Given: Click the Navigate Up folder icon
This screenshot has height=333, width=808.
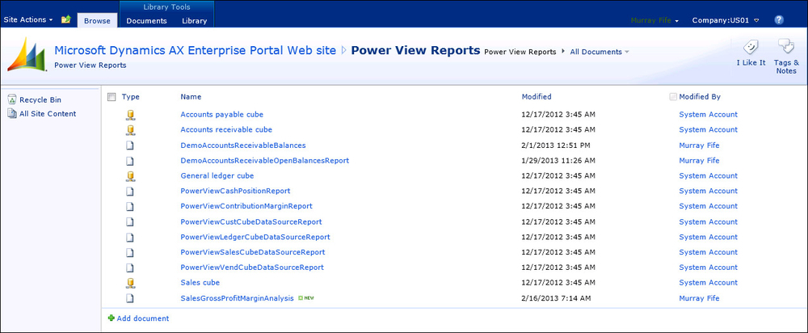Looking at the screenshot, I should pyautogui.click(x=65, y=19).
